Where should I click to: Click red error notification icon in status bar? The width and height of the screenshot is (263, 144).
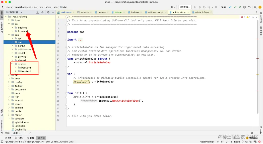tap(260, 142)
